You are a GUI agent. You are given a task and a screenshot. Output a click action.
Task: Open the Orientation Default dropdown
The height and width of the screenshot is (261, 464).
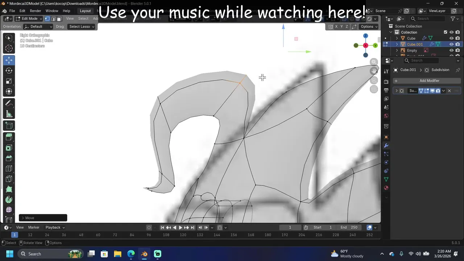pyautogui.click(x=38, y=26)
